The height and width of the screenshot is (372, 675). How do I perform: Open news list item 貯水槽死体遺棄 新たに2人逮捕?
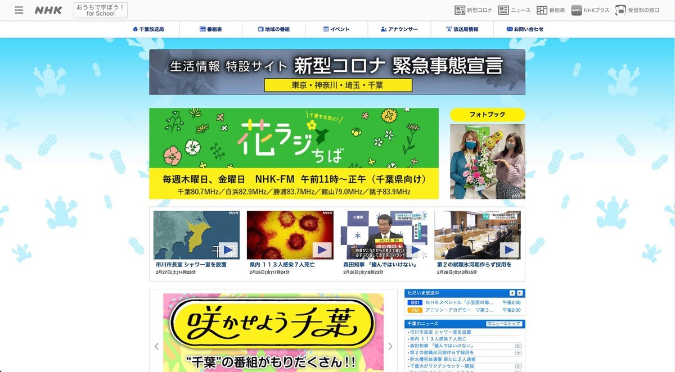tap(443, 359)
